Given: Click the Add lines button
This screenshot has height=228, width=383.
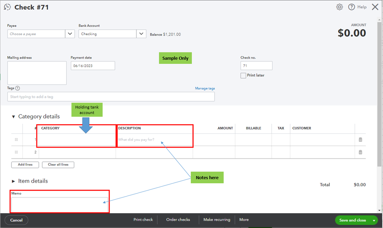Looking at the screenshot, I should pyautogui.click(x=25, y=164).
